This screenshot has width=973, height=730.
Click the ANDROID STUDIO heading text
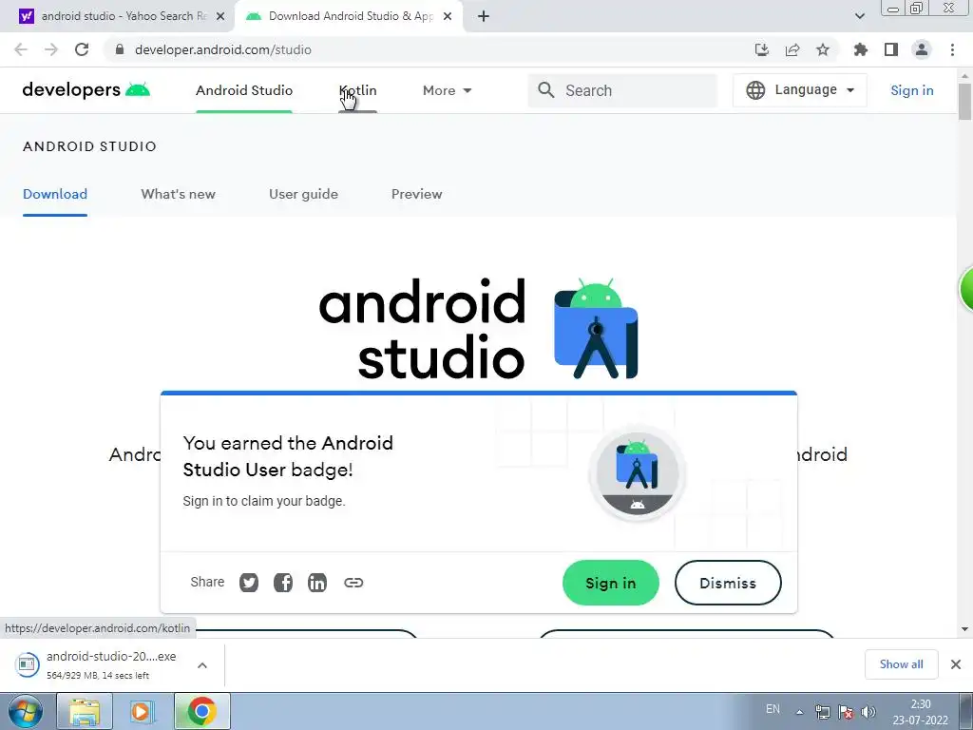pyautogui.click(x=89, y=146)
